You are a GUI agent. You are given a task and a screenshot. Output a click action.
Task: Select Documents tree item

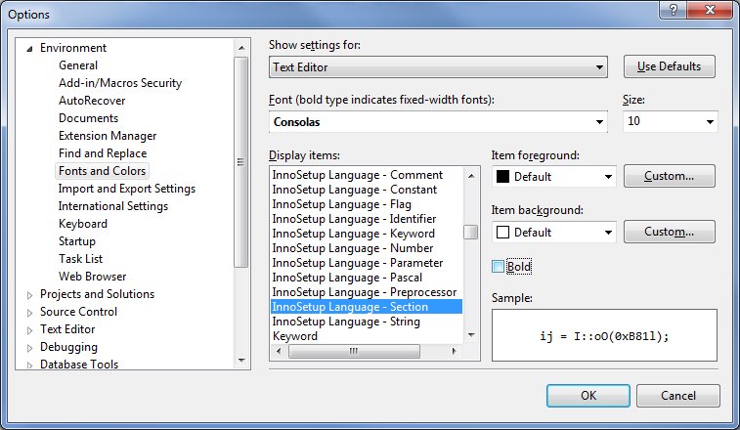[x=88, y=118]
